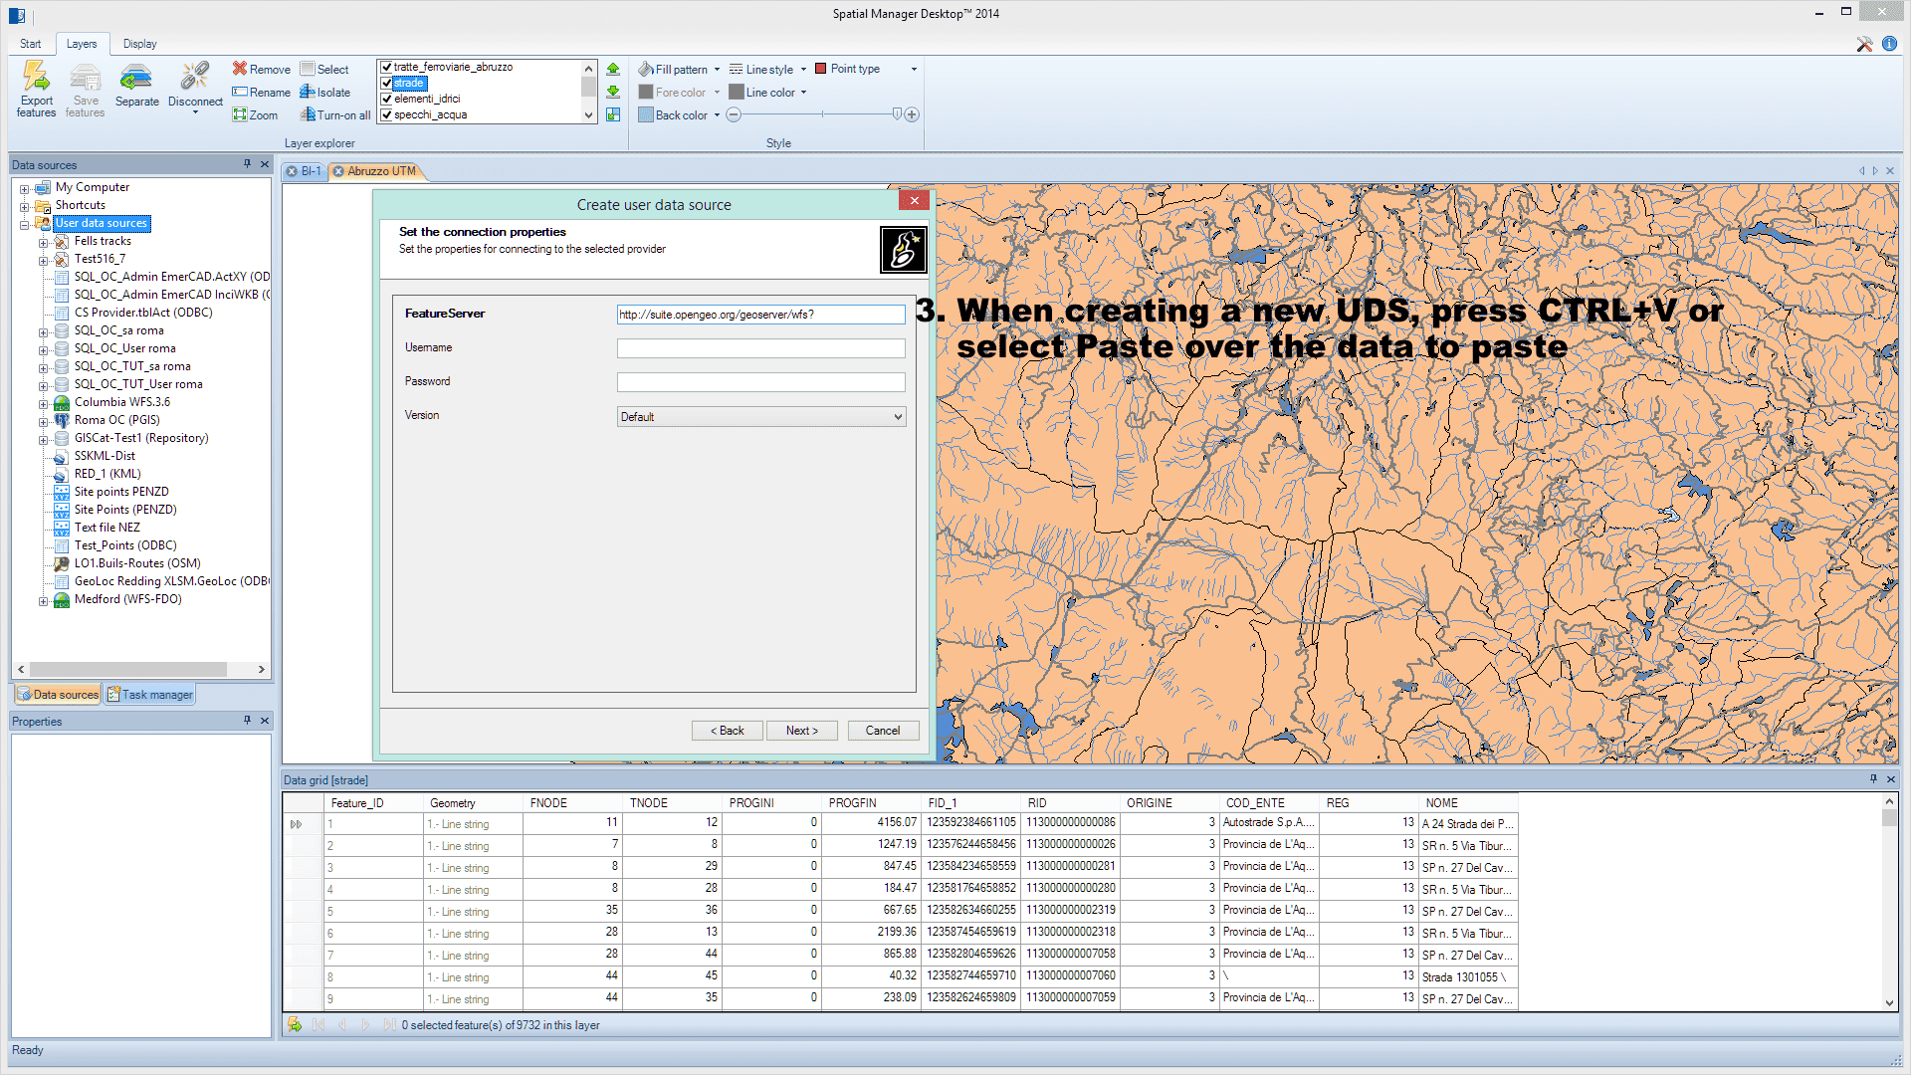Viewport: 1911px width, 1075px height.
Task: Click the Next button in wizard
Action: click(801, 730)
